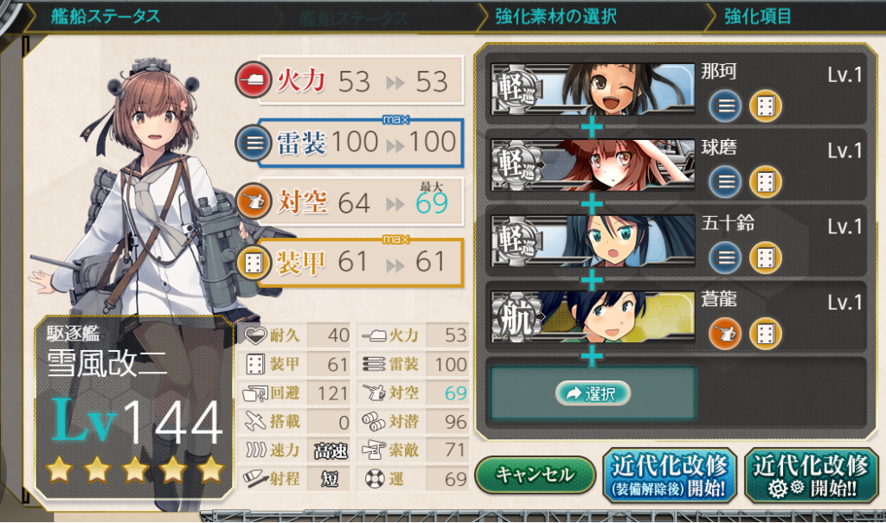The width and height of the screenshot is (886, 523).
Task: Click the yellow armor (装甲) stat icon
Action: (x=253, y=262)
